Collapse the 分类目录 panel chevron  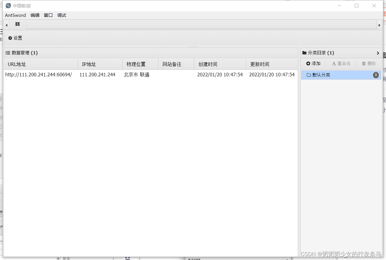(x=378, y=53)
